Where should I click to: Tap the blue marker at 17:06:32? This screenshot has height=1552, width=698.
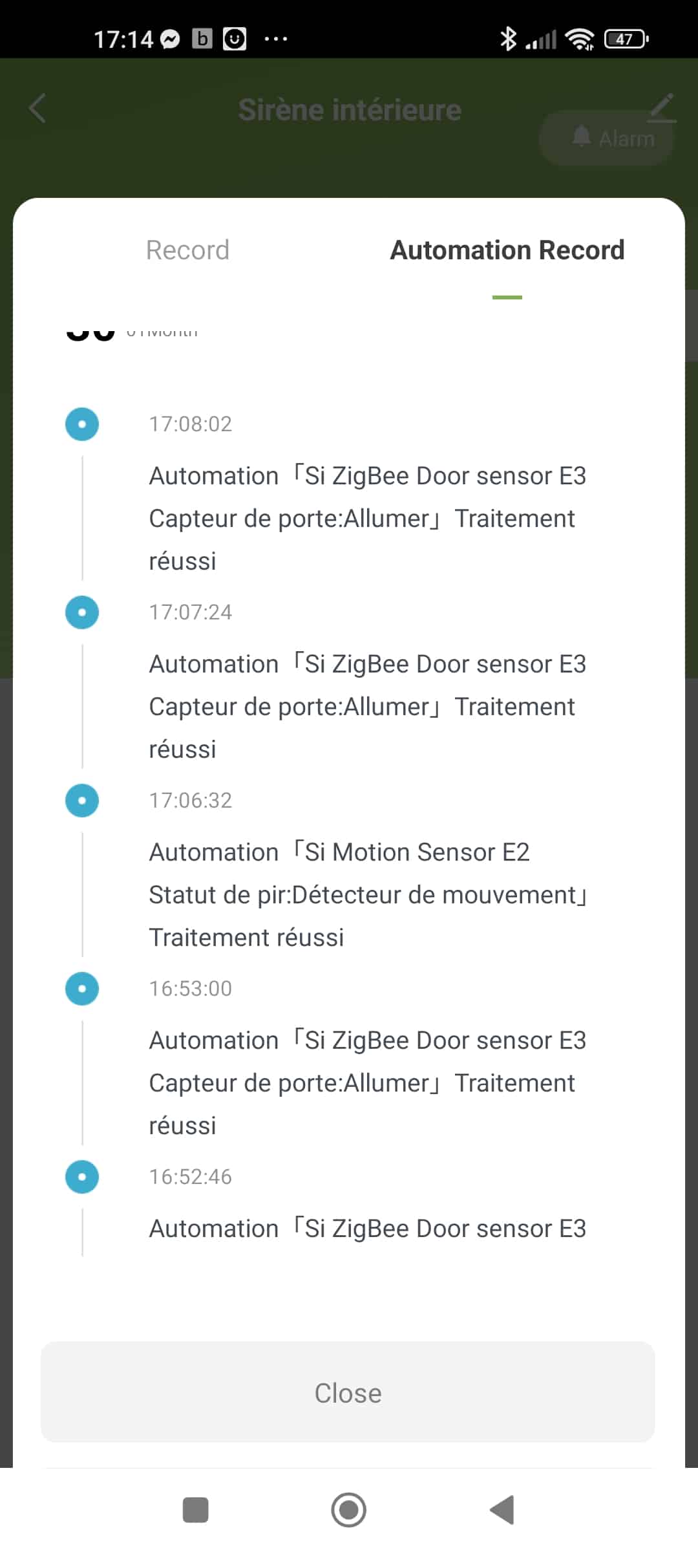[82, 801]
